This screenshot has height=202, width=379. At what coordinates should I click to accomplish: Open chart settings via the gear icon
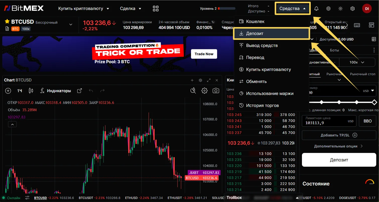(204, 90)
